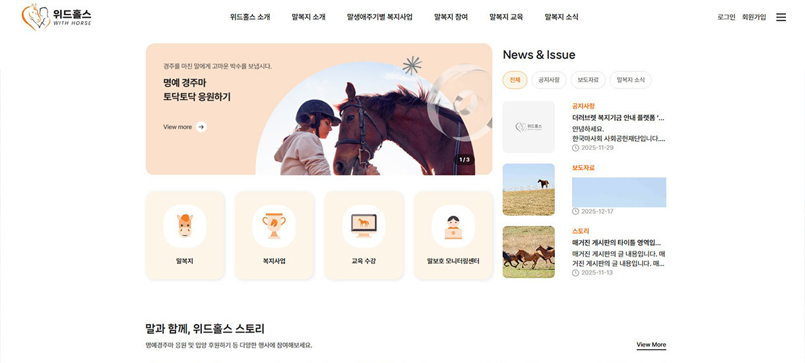Choose the 말복지 소식 filter
The height and width of the screenshot is (363, 805).
click(631, 80)
